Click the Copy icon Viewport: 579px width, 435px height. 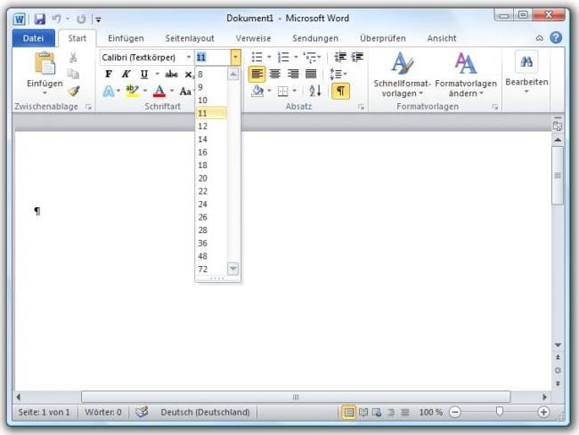click(73, 74)
